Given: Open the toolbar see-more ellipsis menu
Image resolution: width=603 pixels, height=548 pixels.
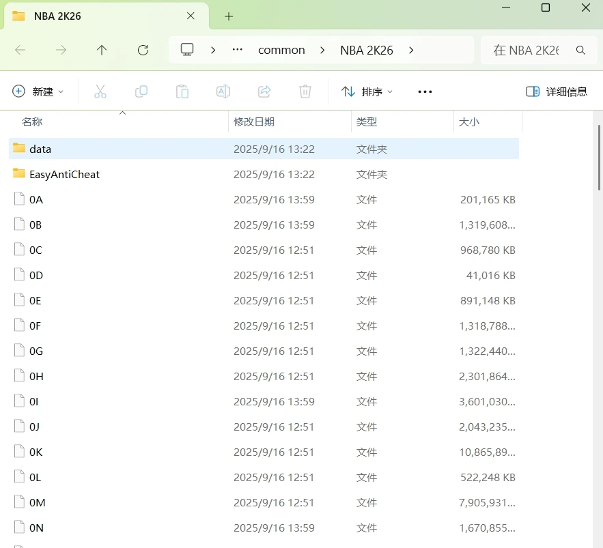Looking at the screenshot, I should coord(425,91).
